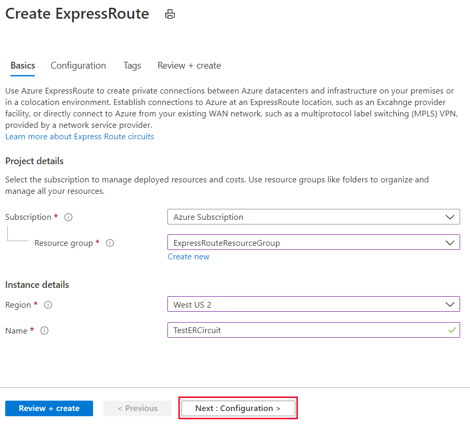This screenshot has width=470, height=424.
Task: Click into the Name input field
Action: [307, 330]
